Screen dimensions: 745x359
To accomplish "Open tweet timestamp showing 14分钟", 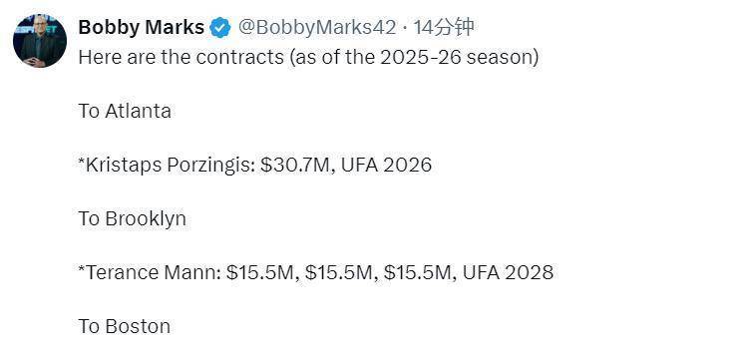I will click(x=443, y=28).
